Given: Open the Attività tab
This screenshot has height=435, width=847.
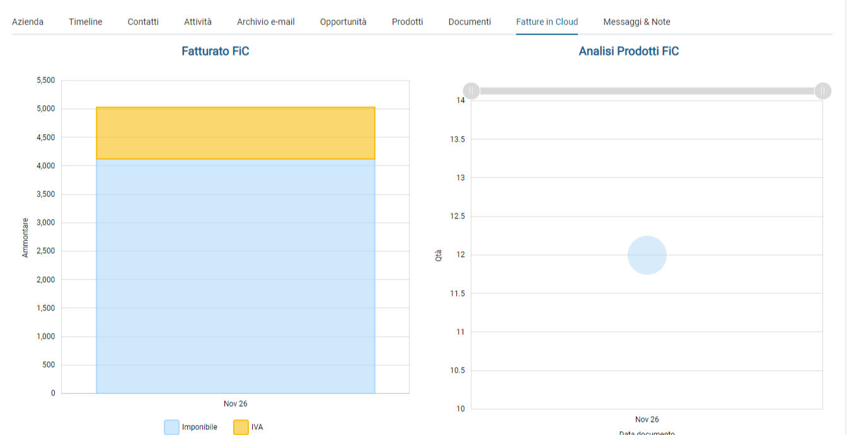Looking at the screenshot, I should [x=198, y=21].
